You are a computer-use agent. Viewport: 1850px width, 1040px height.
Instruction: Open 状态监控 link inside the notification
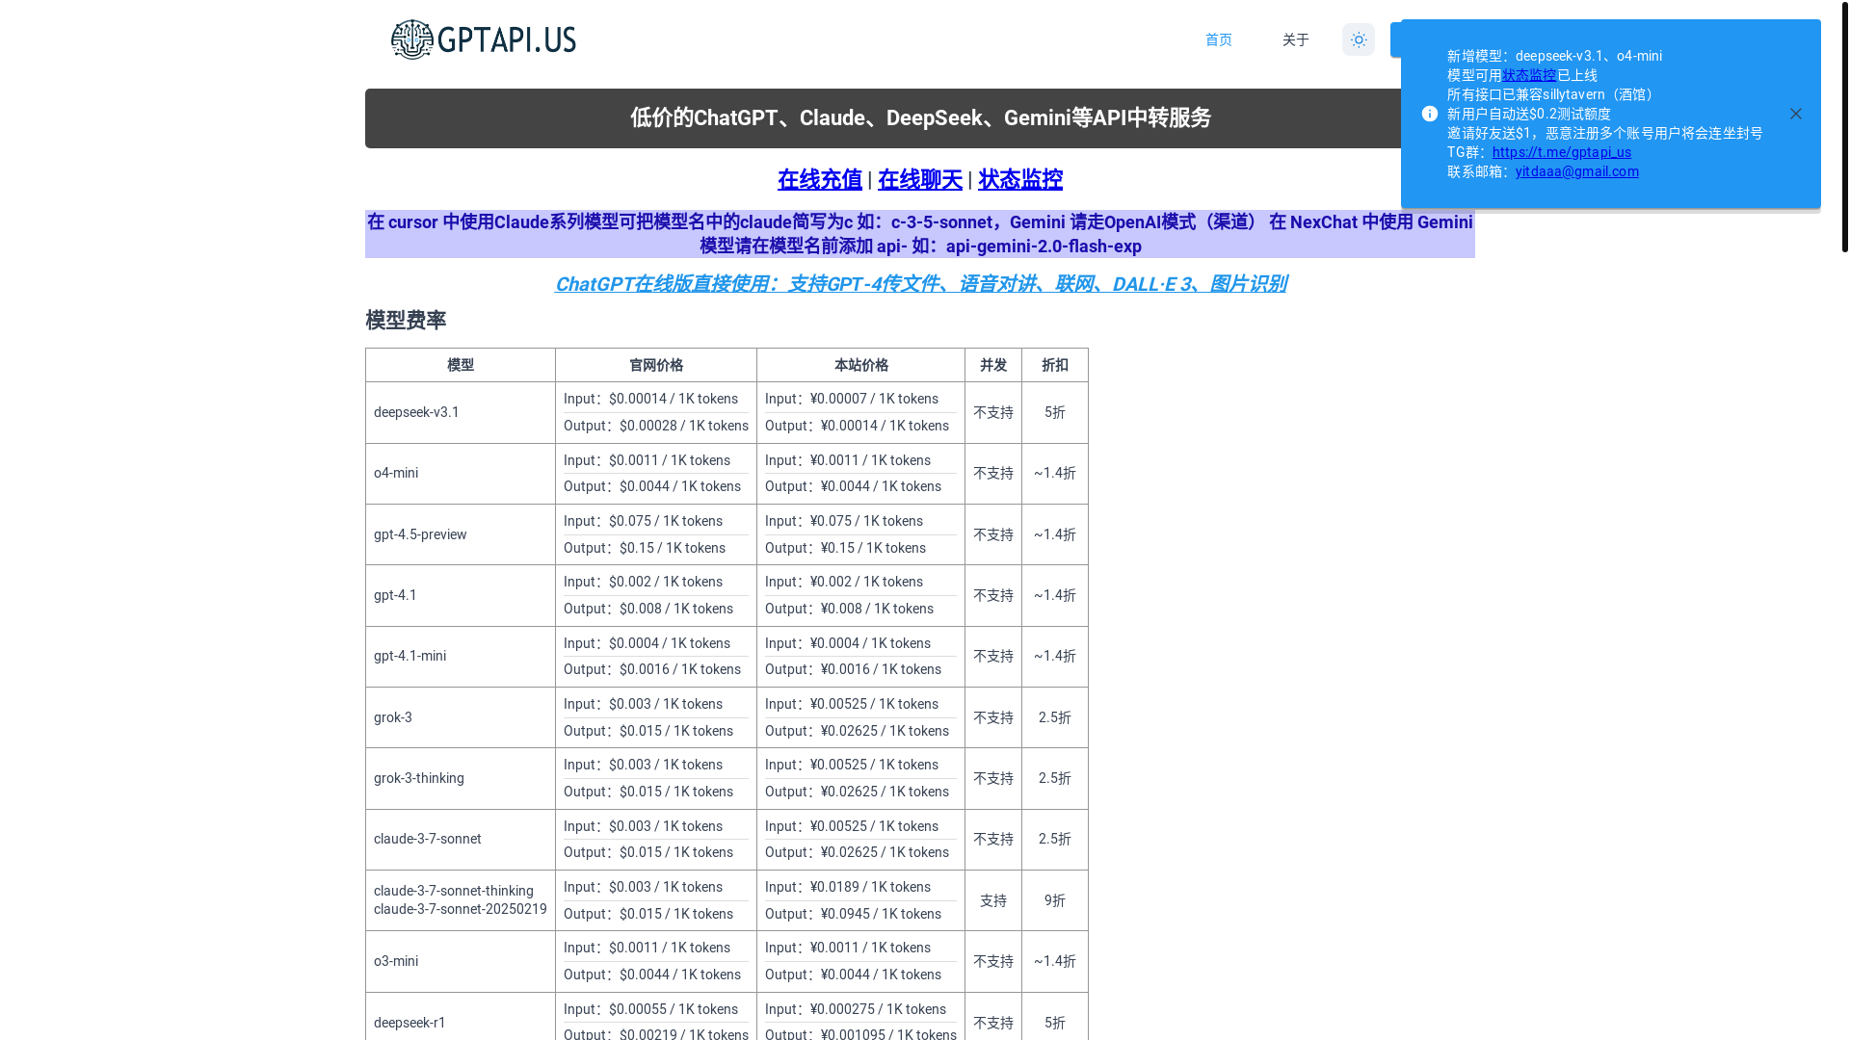1529,75
